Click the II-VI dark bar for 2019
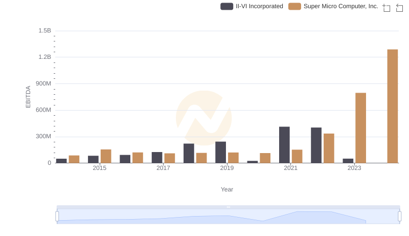The height and width of the screenshot is (236, 409). 221,153
